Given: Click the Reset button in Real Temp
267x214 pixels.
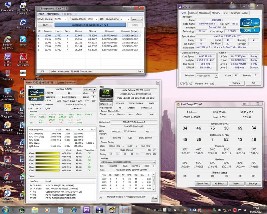Looking at the screenshot, I should coord(236,184).
